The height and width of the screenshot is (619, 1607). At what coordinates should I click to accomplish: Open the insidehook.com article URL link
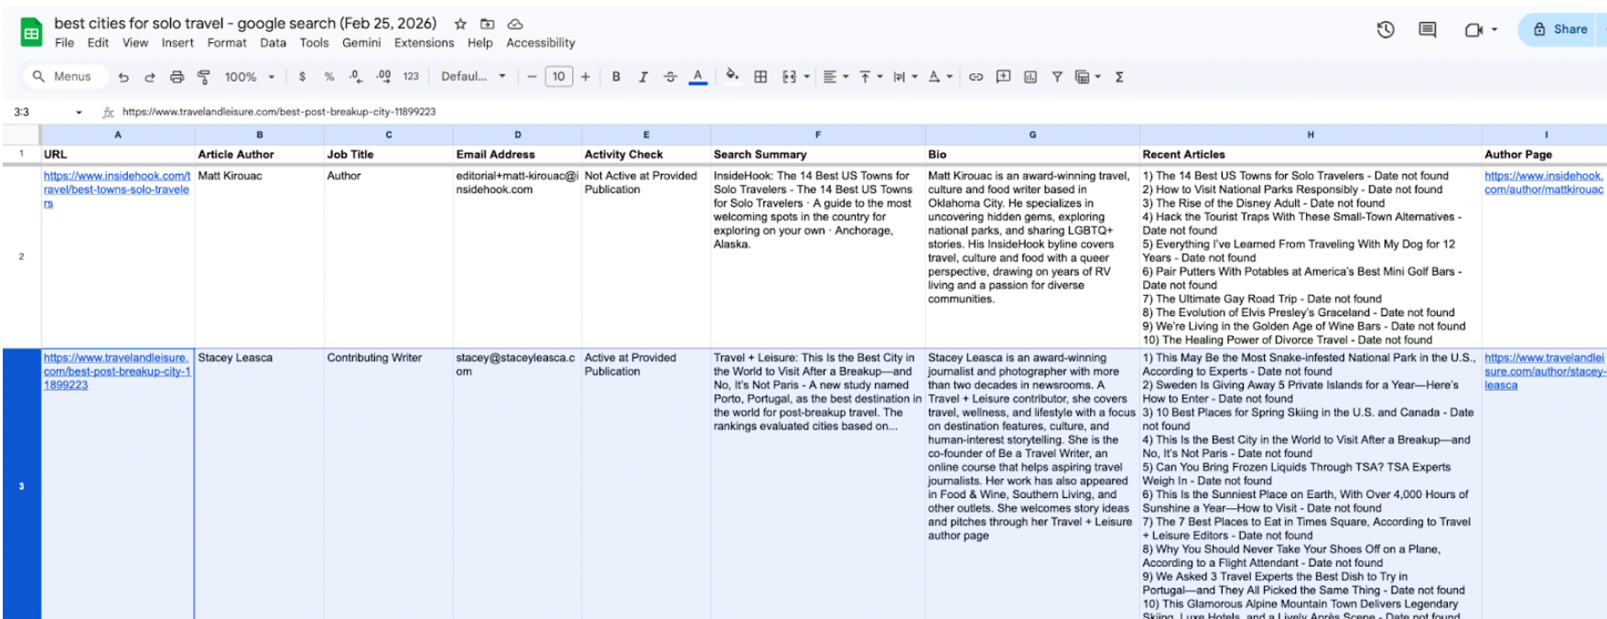116,190
